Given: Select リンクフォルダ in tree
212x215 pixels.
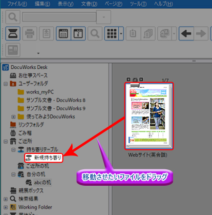Looking at the screenshot, I should click(x=31, y=125).
